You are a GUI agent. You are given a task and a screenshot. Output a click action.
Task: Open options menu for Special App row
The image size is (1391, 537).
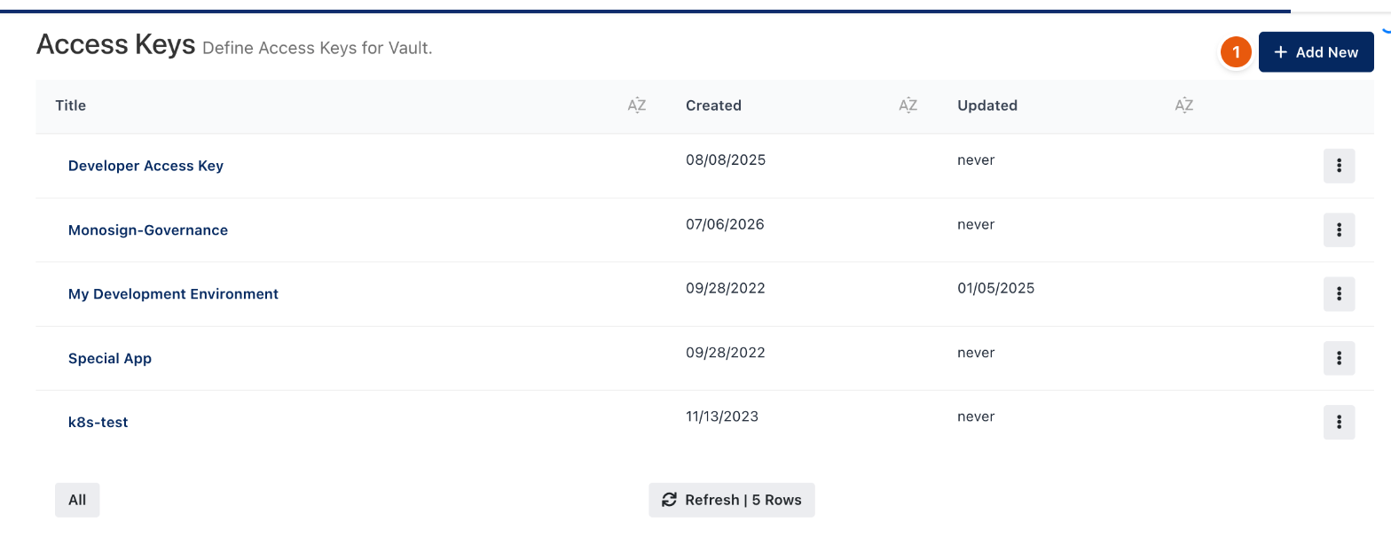pos(1339,358)
